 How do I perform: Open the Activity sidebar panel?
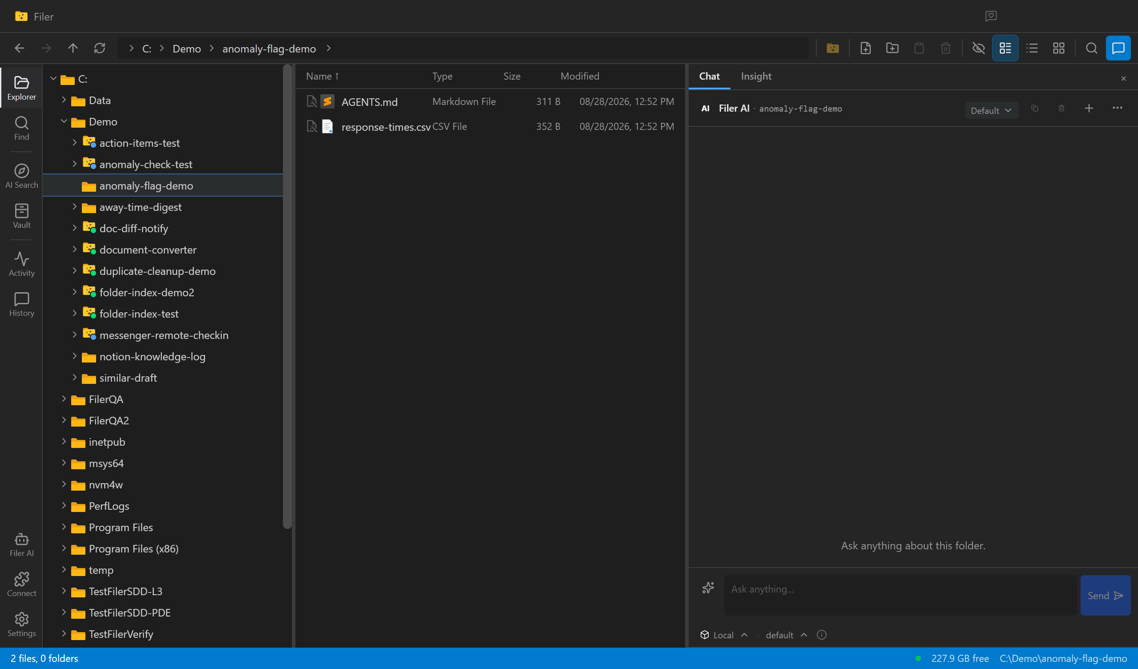(x=22, y=264)
